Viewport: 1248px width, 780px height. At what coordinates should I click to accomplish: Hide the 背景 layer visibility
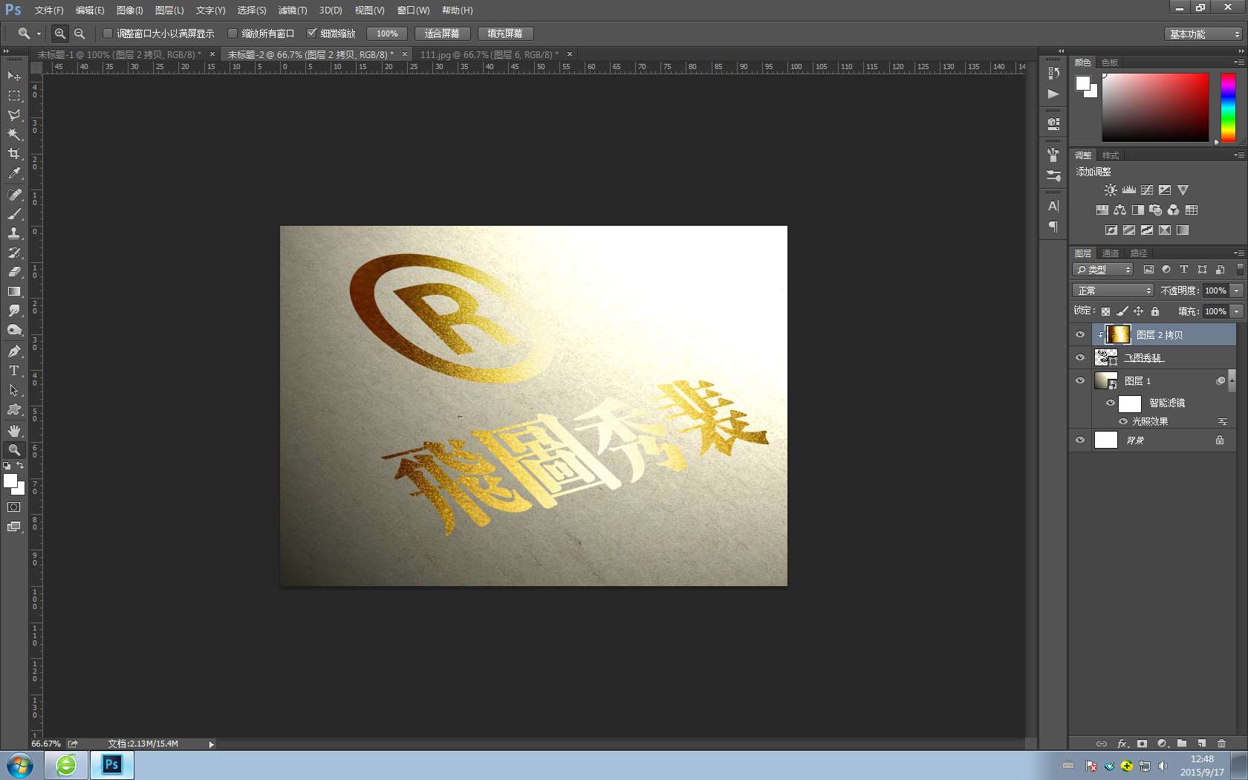point(1080,440)
